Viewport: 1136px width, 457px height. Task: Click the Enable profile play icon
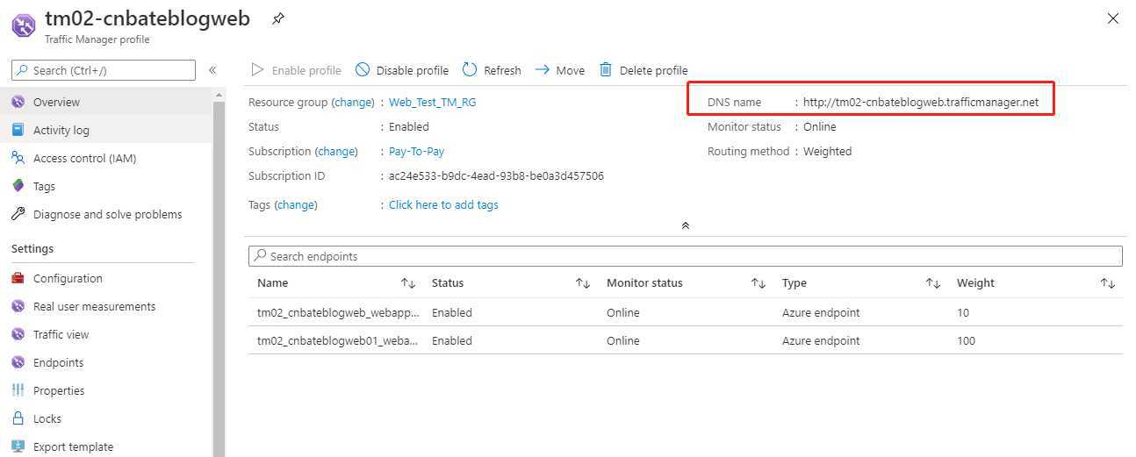coord(257,69)
